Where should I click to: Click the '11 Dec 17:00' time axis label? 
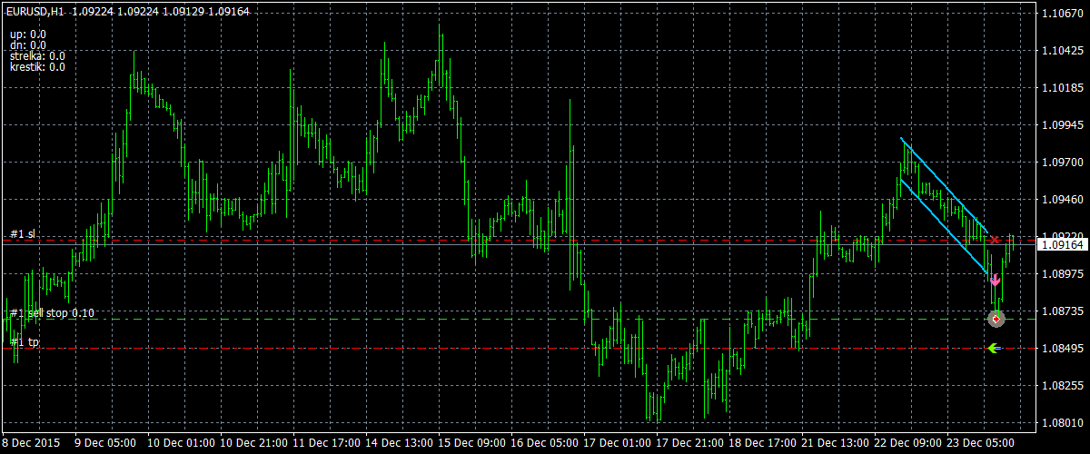point(327,444)
